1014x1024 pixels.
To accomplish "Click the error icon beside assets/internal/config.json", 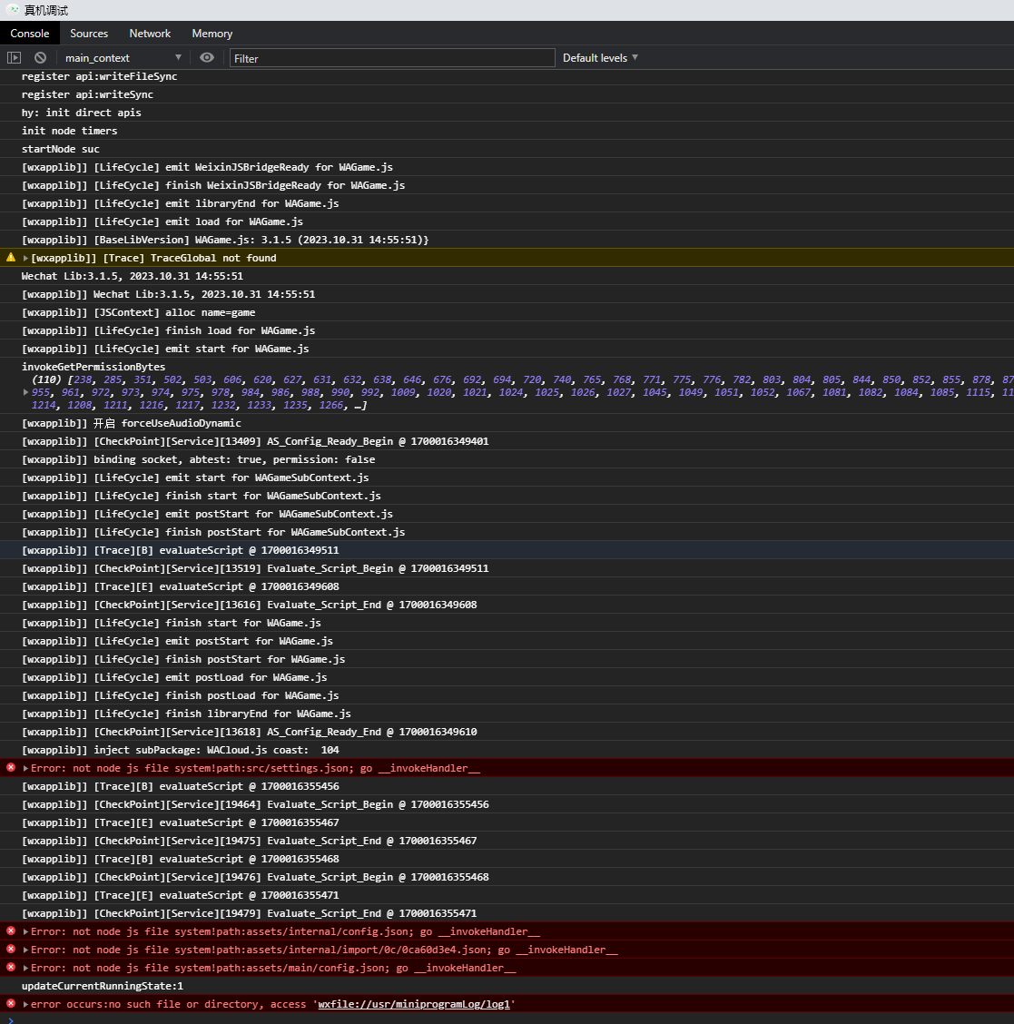I will point(11,931).
